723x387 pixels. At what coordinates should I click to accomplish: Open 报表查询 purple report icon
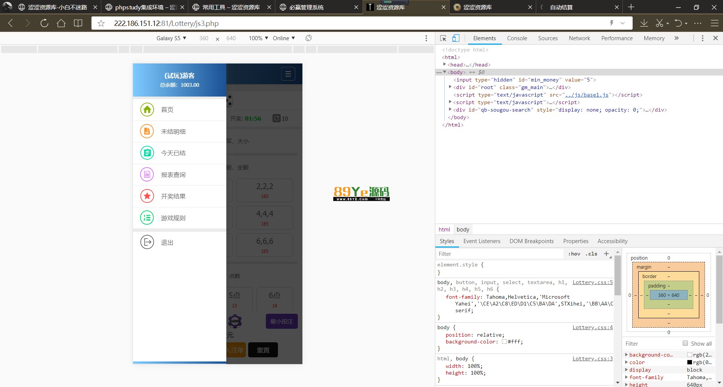[147, 174]
